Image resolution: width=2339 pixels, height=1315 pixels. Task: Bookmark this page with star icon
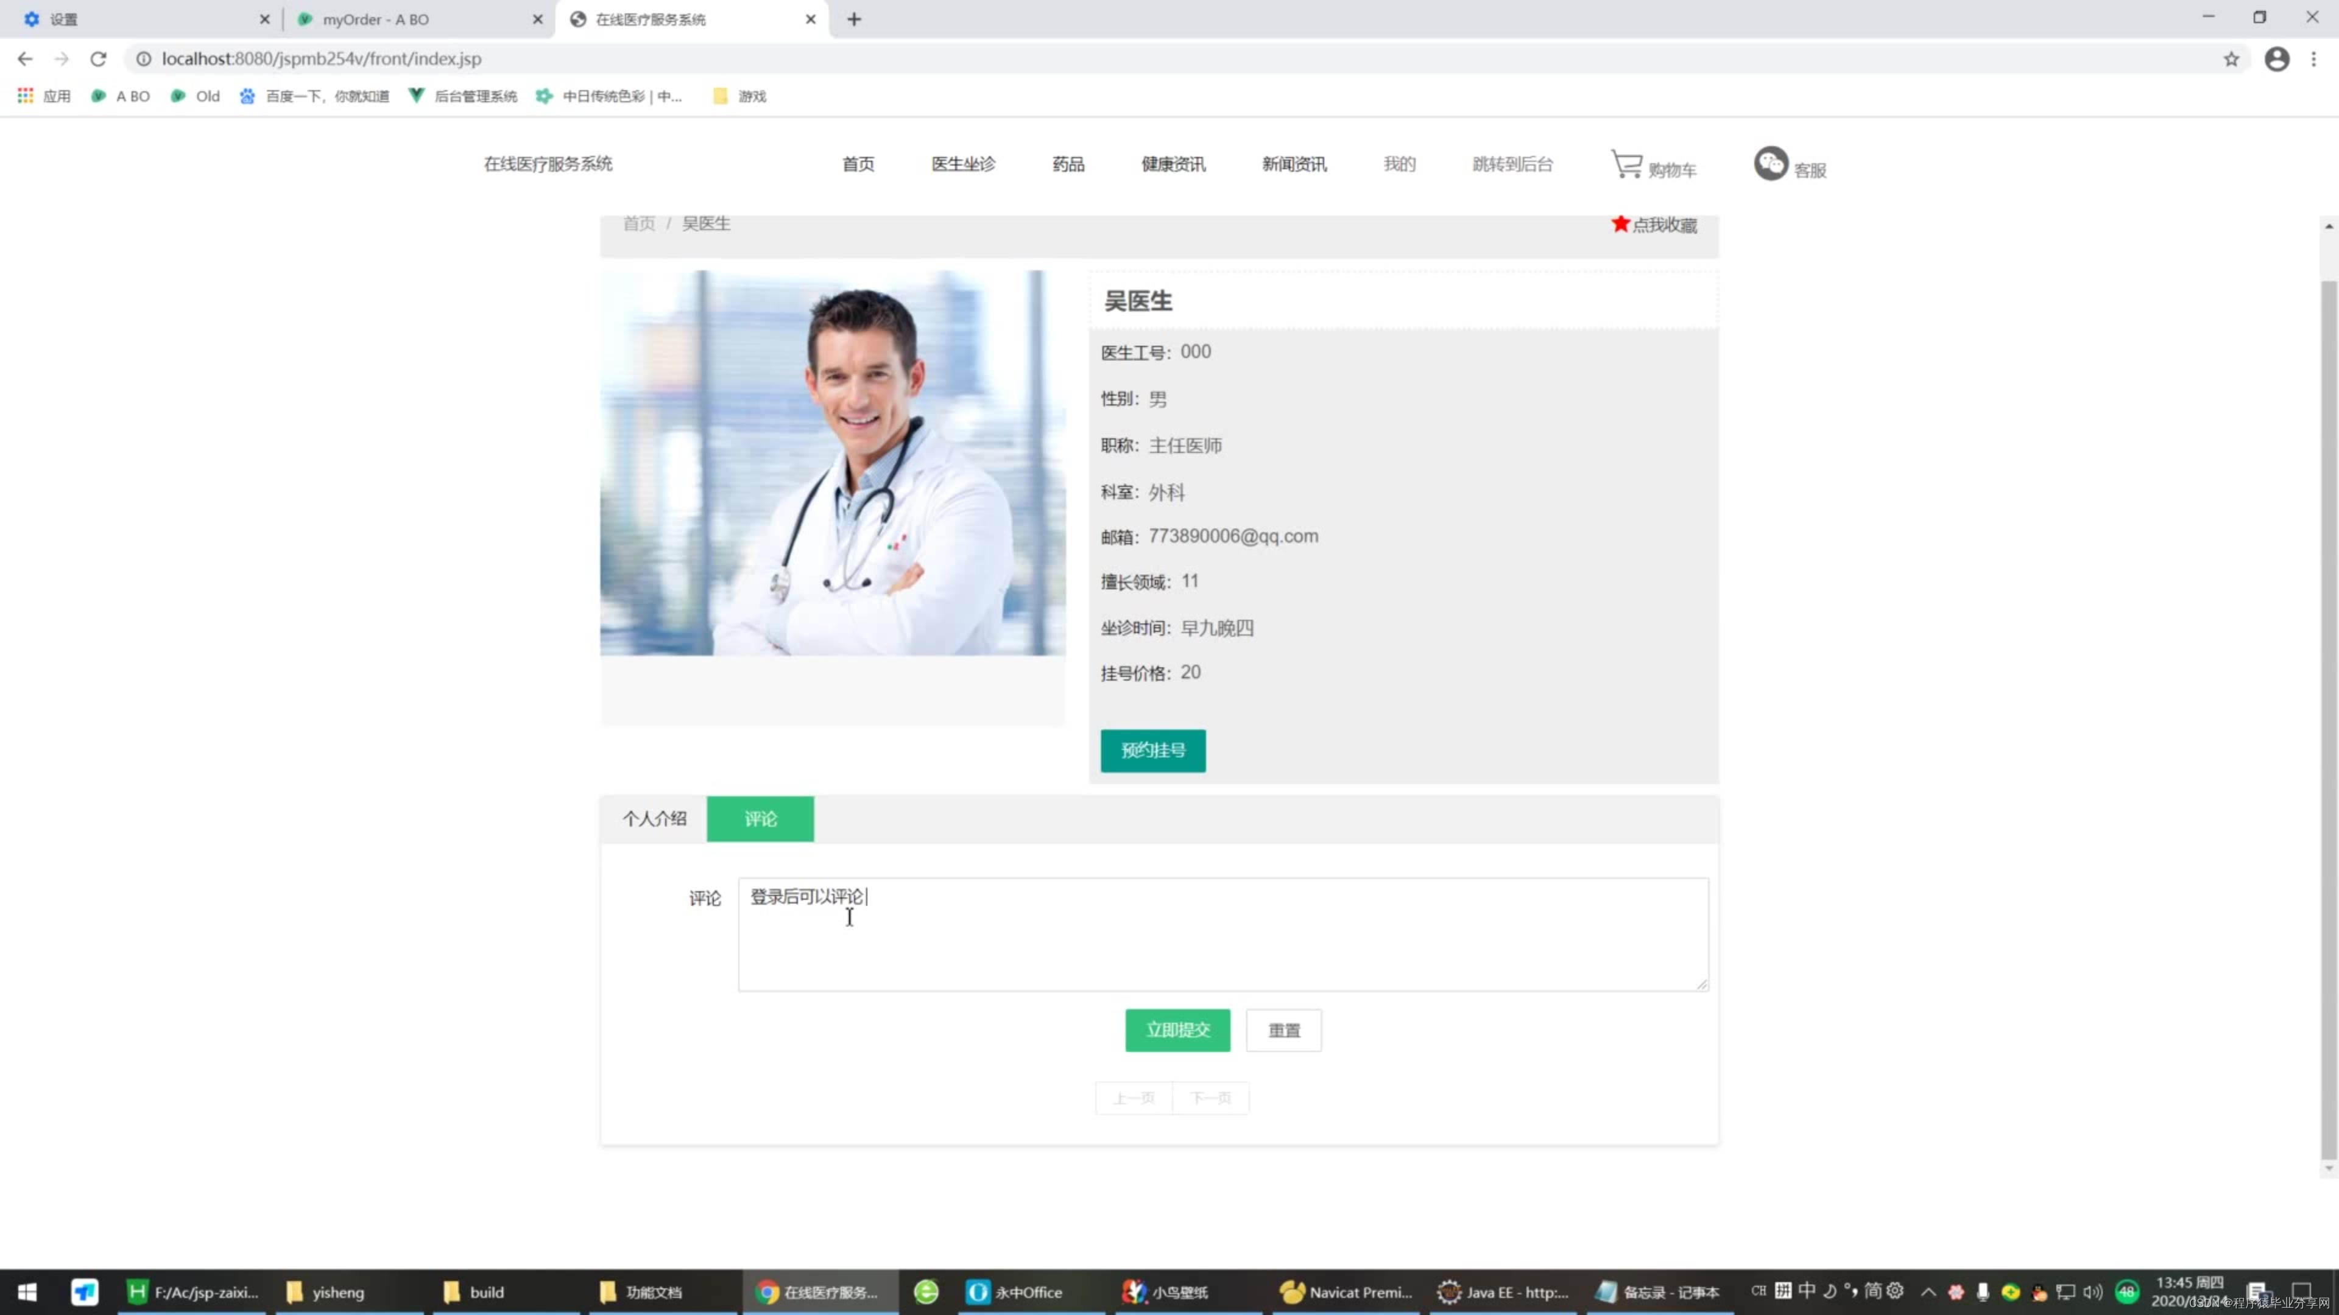pyautogui.click(x=2231, y=59)
